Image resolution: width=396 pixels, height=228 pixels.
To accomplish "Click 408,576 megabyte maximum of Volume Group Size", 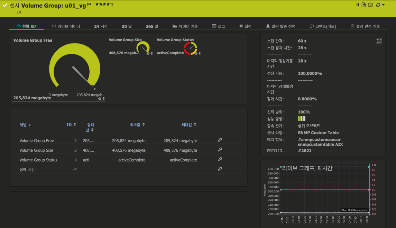I will click(x=180, y=150).
